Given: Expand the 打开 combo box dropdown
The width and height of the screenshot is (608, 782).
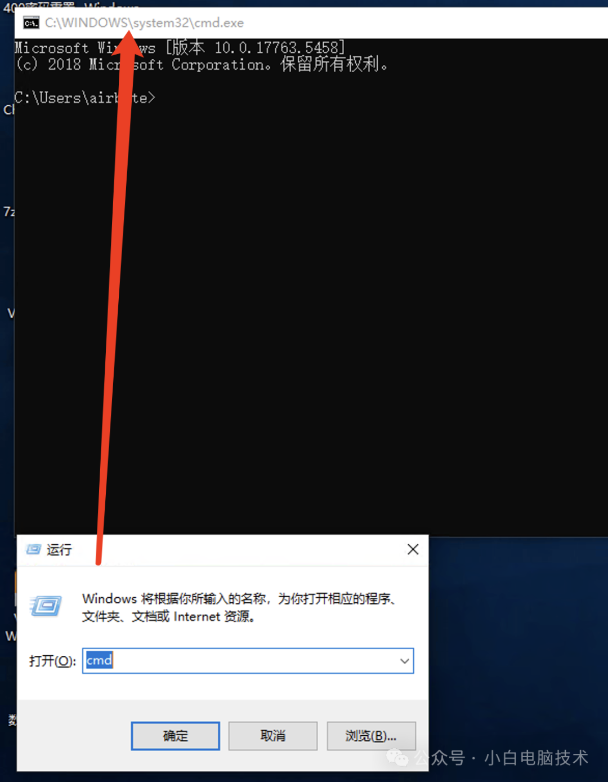Looking at the screenshot, I should [x=404, y=661].
